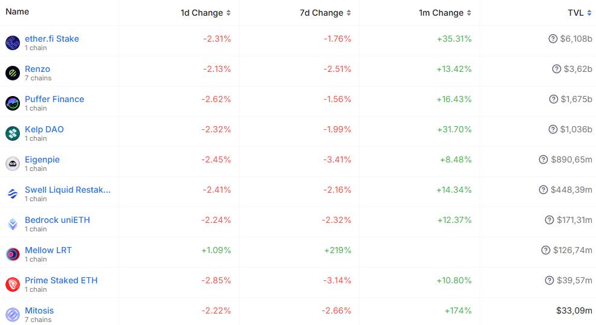Viewport: 596px width, 325px height.
Task: Click the question mark next to $6,108b TVL
Action: click(553, 39)
